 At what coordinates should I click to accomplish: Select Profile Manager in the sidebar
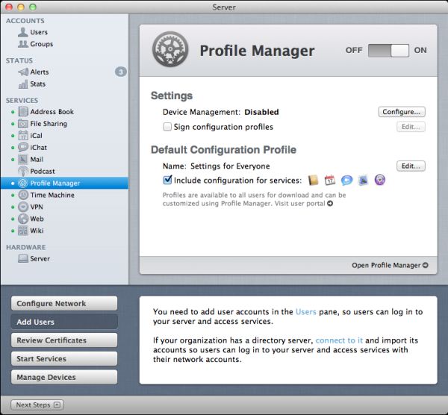tap(64, 183)
